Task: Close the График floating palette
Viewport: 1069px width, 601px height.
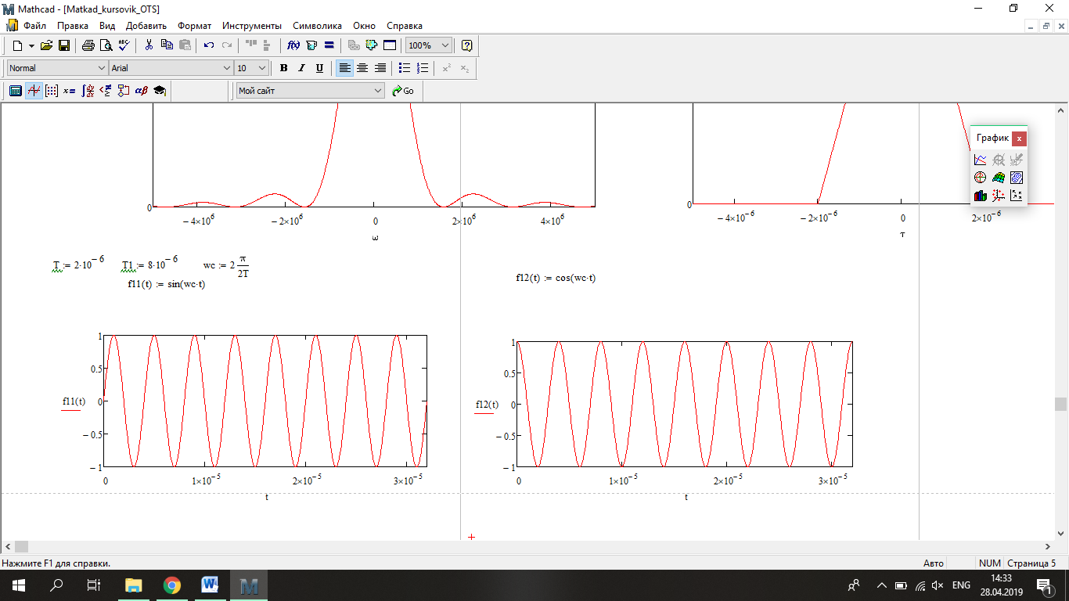Action: point(1018,139)
